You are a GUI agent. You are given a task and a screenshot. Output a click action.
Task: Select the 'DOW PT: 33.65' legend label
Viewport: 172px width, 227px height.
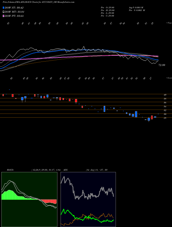click(14, 16)
